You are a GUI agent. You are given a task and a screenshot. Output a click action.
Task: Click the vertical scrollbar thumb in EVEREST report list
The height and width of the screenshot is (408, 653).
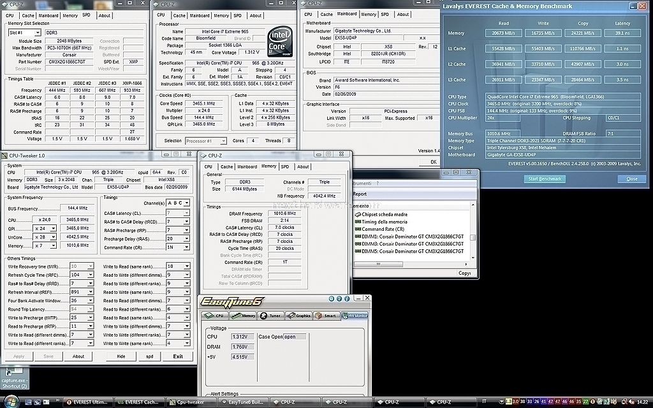[x=473, y=237]
